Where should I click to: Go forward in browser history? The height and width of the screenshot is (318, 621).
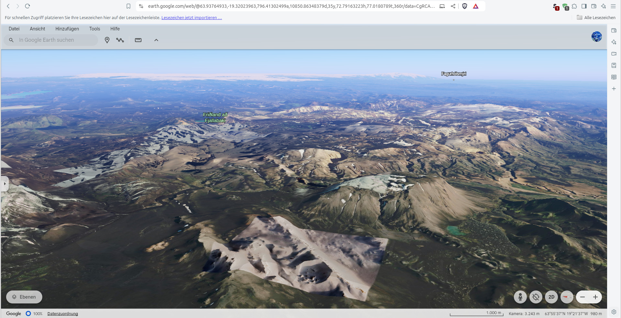pos(18,6)
